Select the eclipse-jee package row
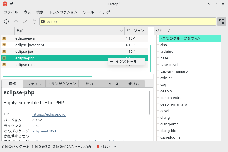The height and width of the screenshot is (152, 228). pos(75,51)
